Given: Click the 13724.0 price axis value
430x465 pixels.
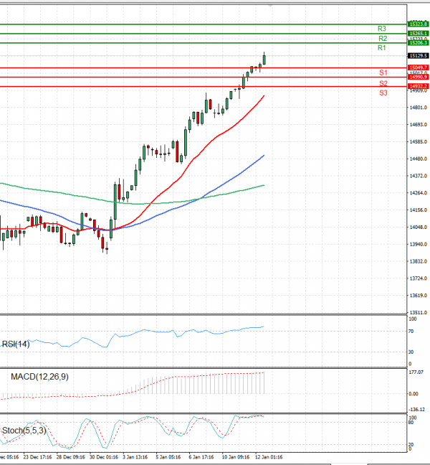Looking at the screenshot, I should [419, 278].
